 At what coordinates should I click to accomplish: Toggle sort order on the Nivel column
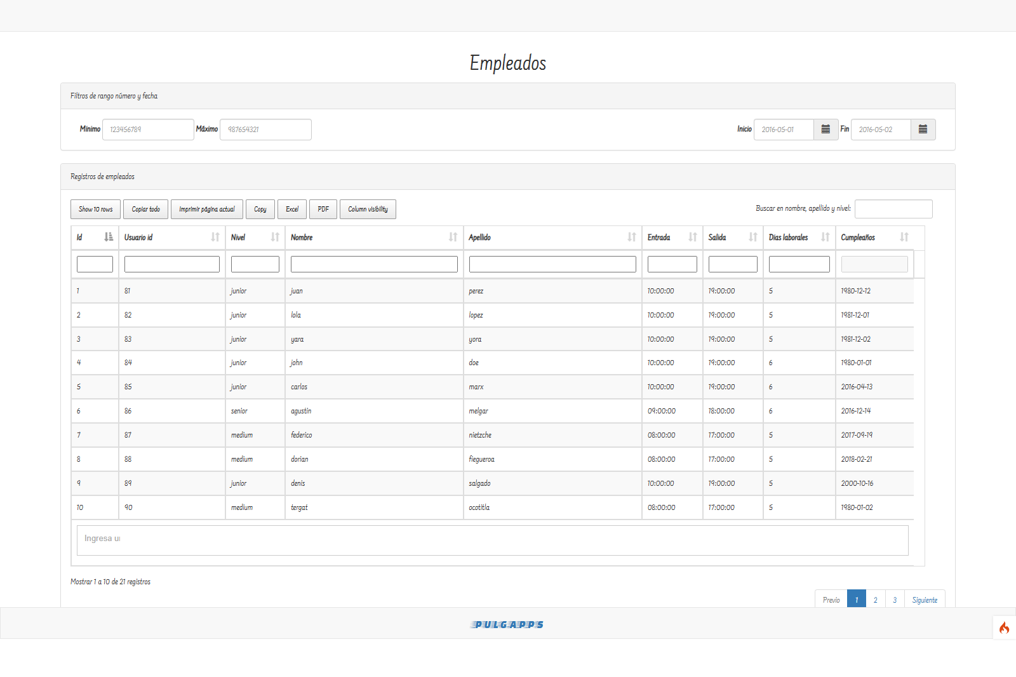click(274, 238)
